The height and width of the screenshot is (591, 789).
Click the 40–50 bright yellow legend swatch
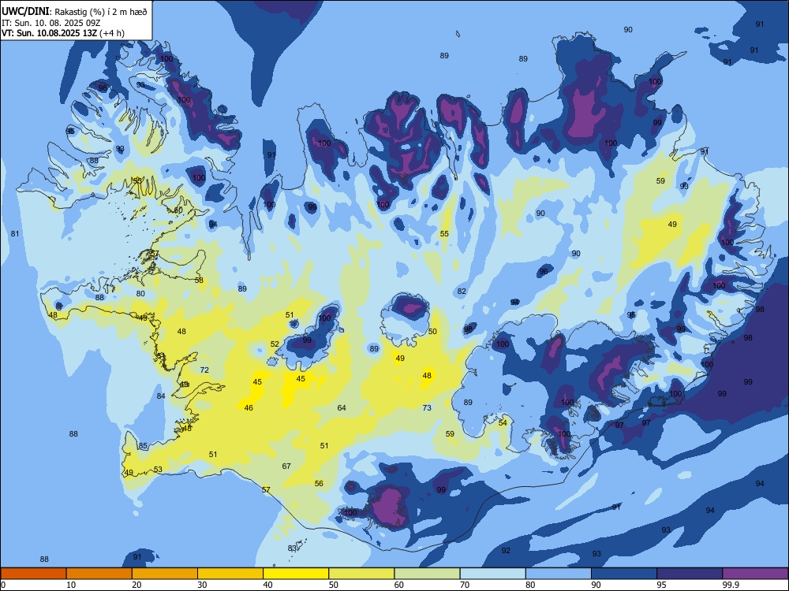coord(296,574)
